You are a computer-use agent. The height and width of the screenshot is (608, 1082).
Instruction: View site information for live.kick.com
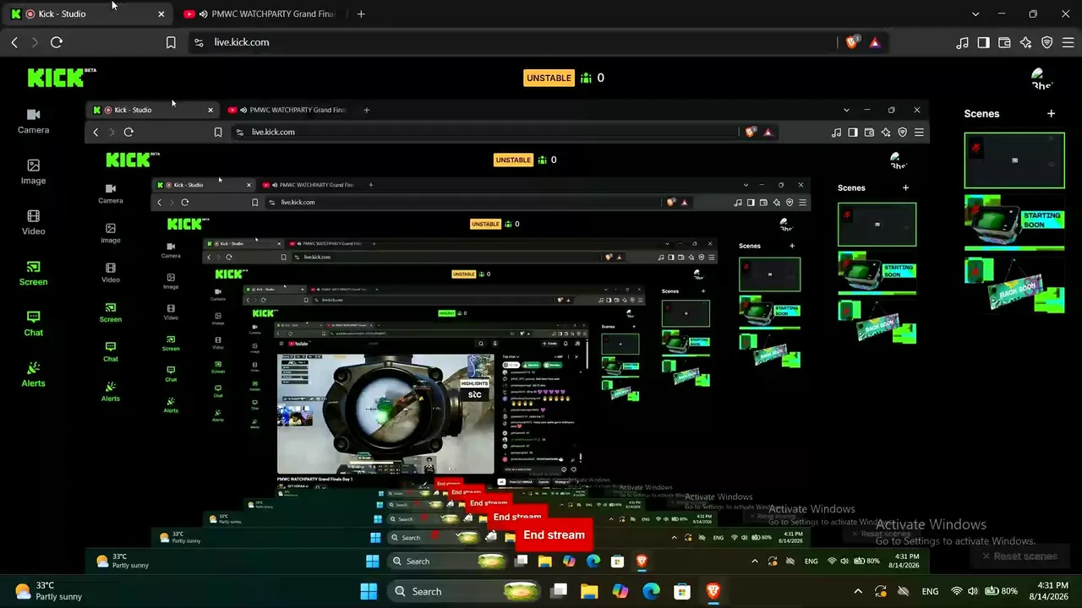[199, 42]
